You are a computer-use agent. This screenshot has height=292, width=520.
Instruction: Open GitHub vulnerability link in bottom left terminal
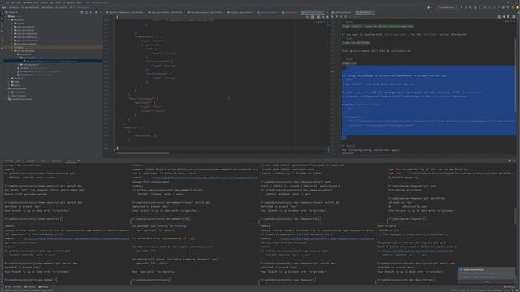click(x=76, y=238)
